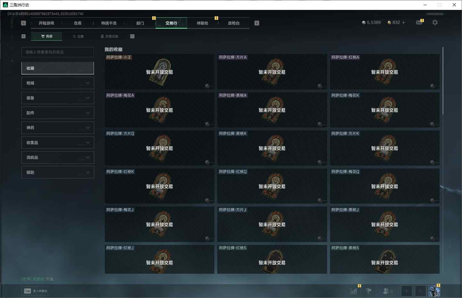The height and width of the screenshot is (298, 462).
Task: Select the 阿萨拉牌-小王 card
Action: tap(160, 72)
